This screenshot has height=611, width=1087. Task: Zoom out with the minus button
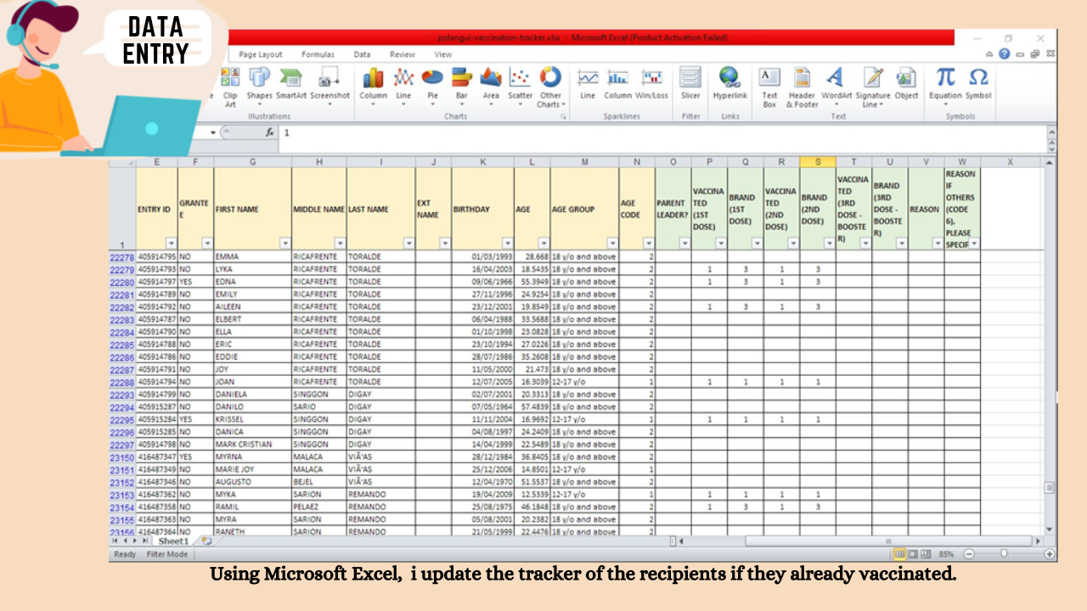click(969, 554)
